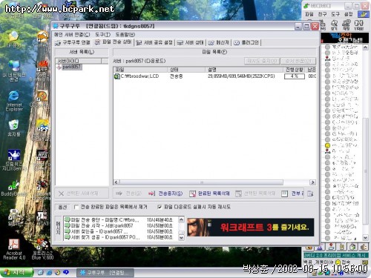Screen dimensions: 371x278
Task: Click the 전송중지 stop transfer button
Action: point(165,193)
